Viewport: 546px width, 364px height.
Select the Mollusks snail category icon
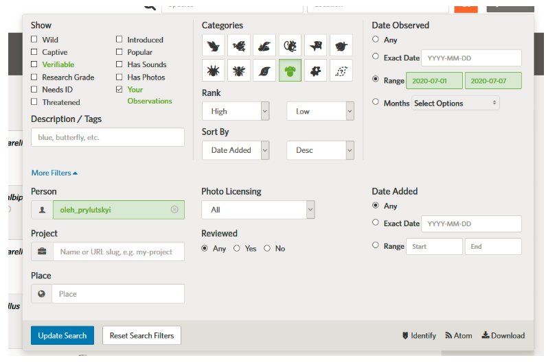tap(341, 46)
